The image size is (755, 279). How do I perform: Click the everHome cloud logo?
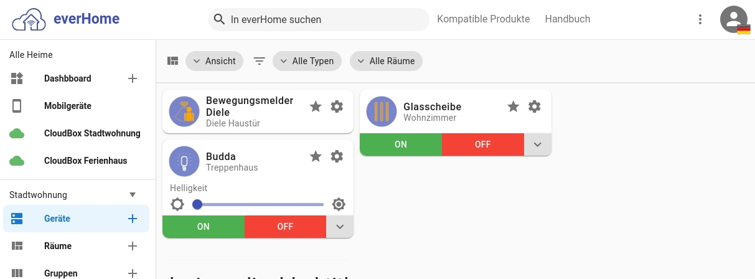(x=29, y=19)
